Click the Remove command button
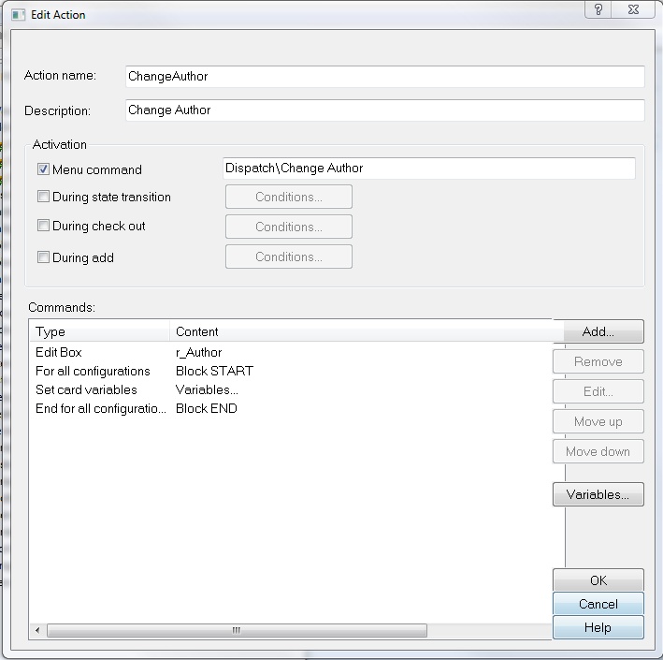The image size is (663, 660). point(598,361)
